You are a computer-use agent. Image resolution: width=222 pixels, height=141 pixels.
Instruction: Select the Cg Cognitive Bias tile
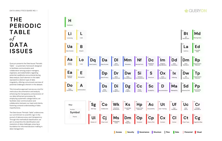coord(198,119)
